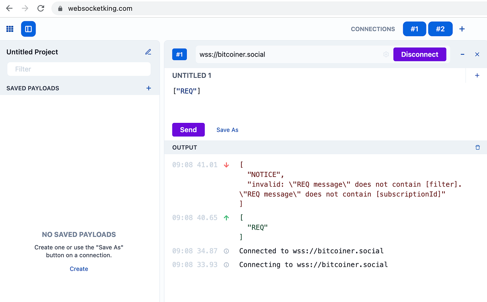This screenshot has height=302, width=487.
Task: Add a new saved payload with the plus icon
Action: click(148, 88)
